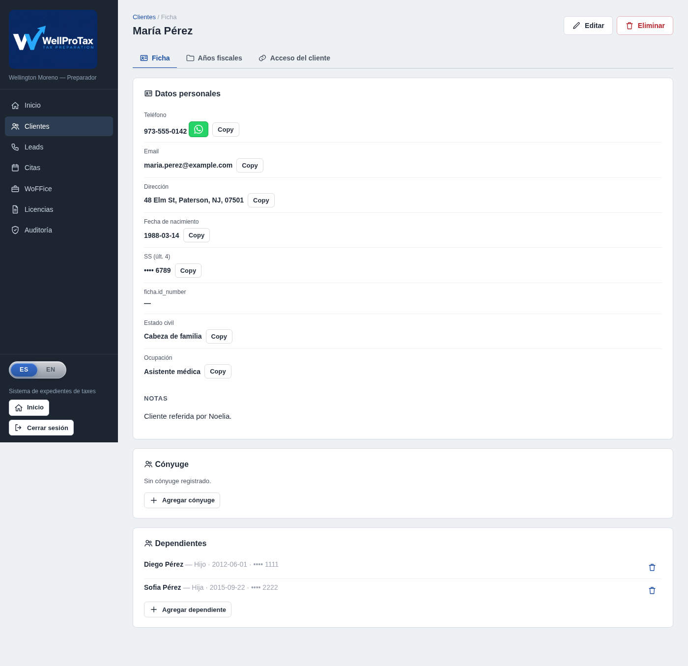Open WhatsApp chat for the phone number

click(x=199, y=129)
